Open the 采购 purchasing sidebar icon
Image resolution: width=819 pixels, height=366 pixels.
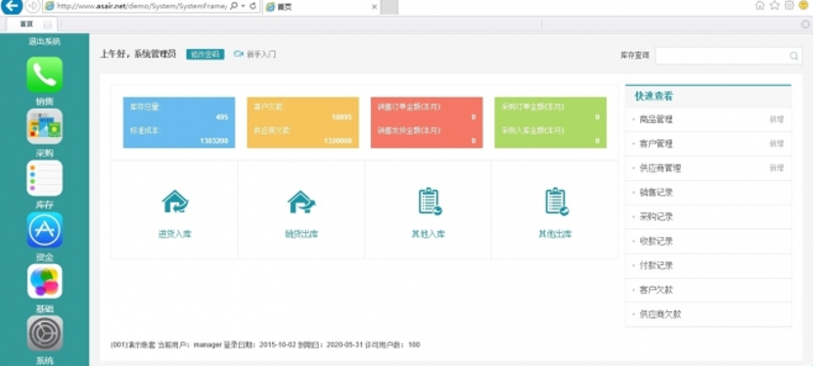click(x=44, y=126)
